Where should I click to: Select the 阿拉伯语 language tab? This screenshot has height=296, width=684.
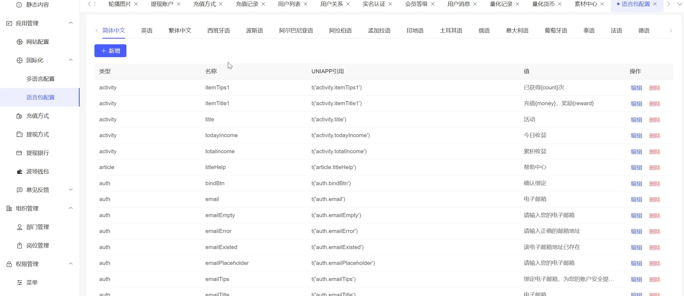(340, 31)
